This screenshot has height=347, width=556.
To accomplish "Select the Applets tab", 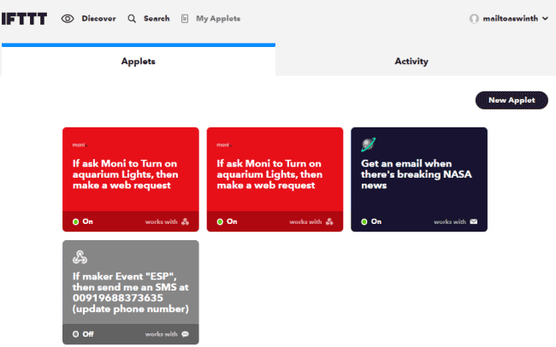I will [139, 61].
